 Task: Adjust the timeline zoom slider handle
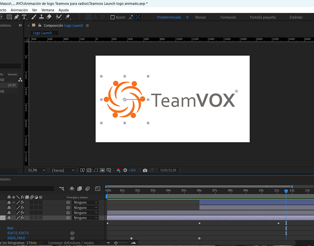pyautogui.click(x=116, y=243)
